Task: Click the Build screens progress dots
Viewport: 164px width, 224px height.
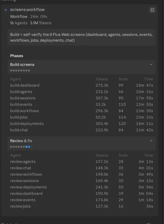Action: point(20,70)
